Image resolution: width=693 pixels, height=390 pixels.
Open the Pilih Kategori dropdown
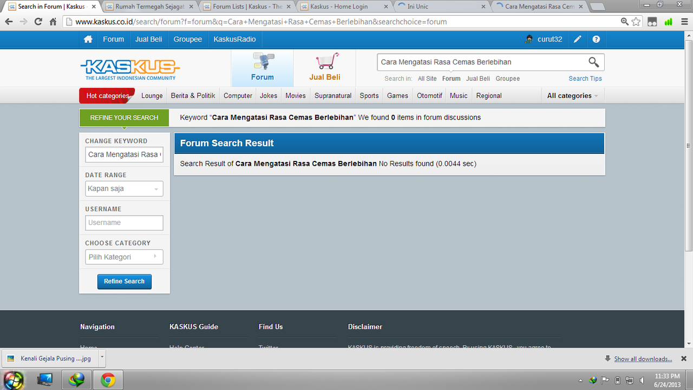(x=124, y=257)
